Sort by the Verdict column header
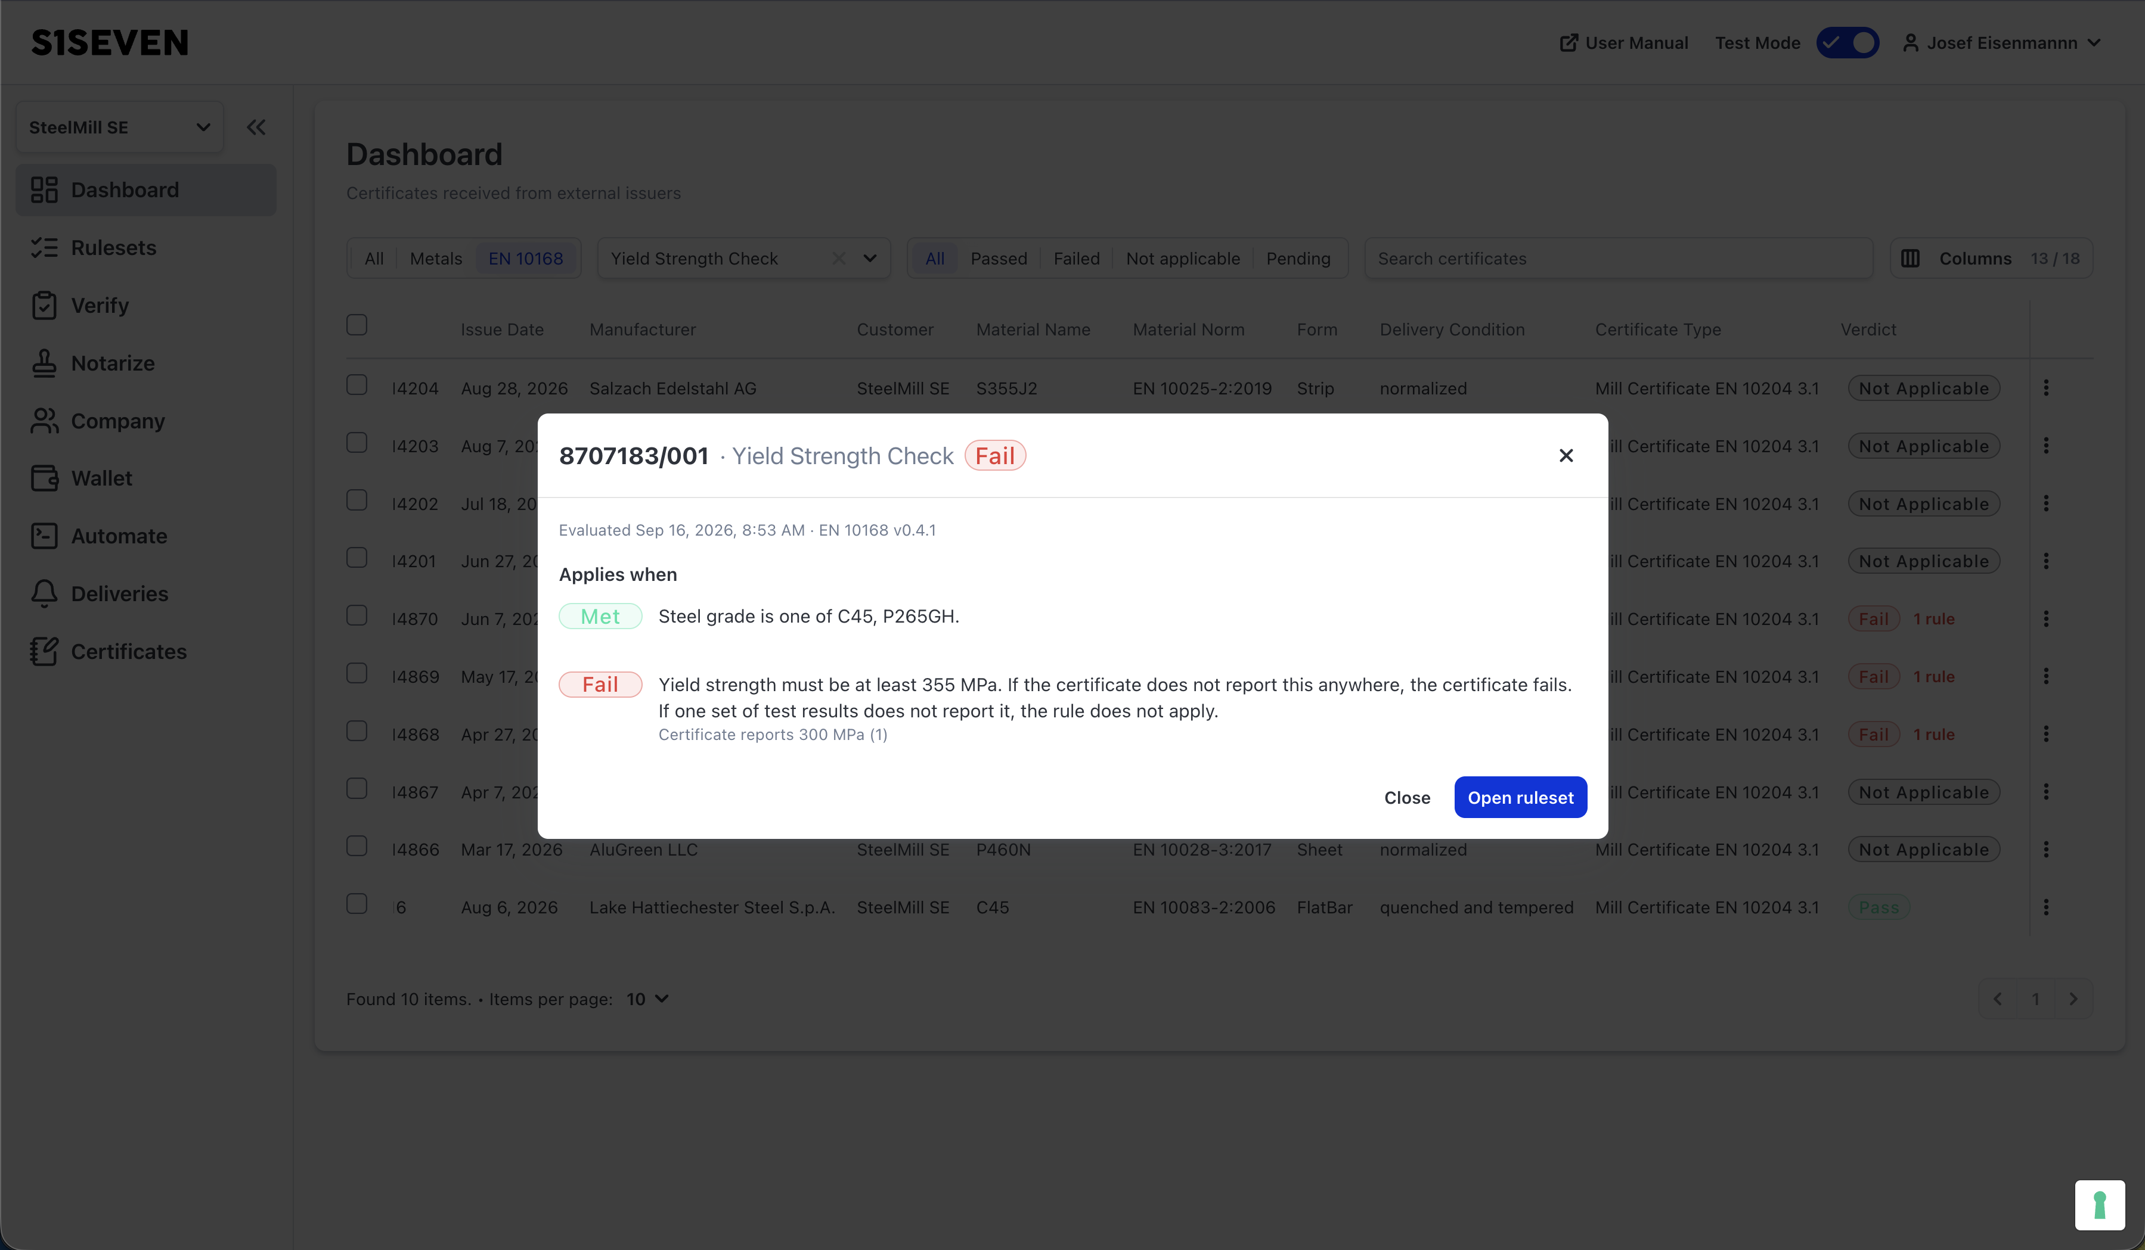Image resolution: width=2145 pixels, height=1250 pixels. click(1868, 329)
